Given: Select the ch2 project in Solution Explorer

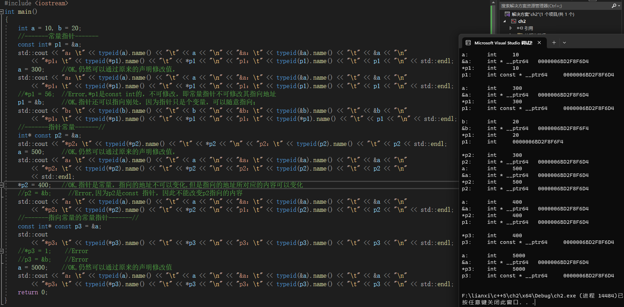Looking at the screenshot, I should [522, 21].
